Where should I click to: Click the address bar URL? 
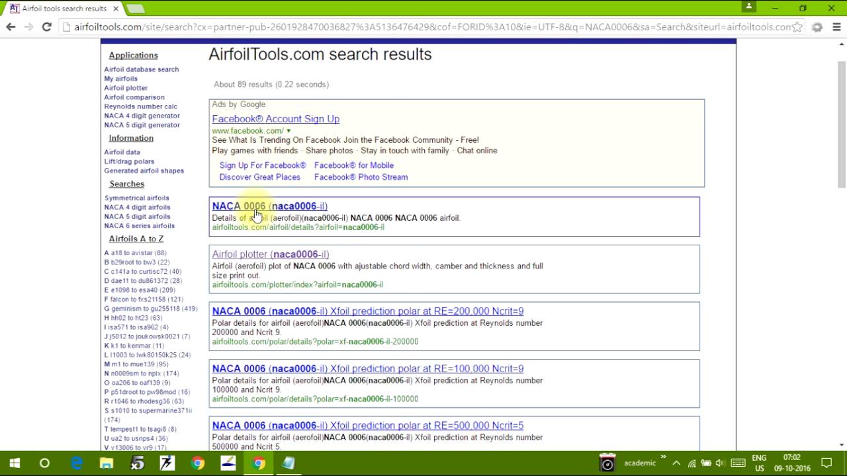coord(432,27)
